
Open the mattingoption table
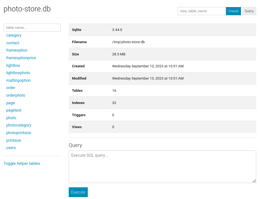(18, 80)
